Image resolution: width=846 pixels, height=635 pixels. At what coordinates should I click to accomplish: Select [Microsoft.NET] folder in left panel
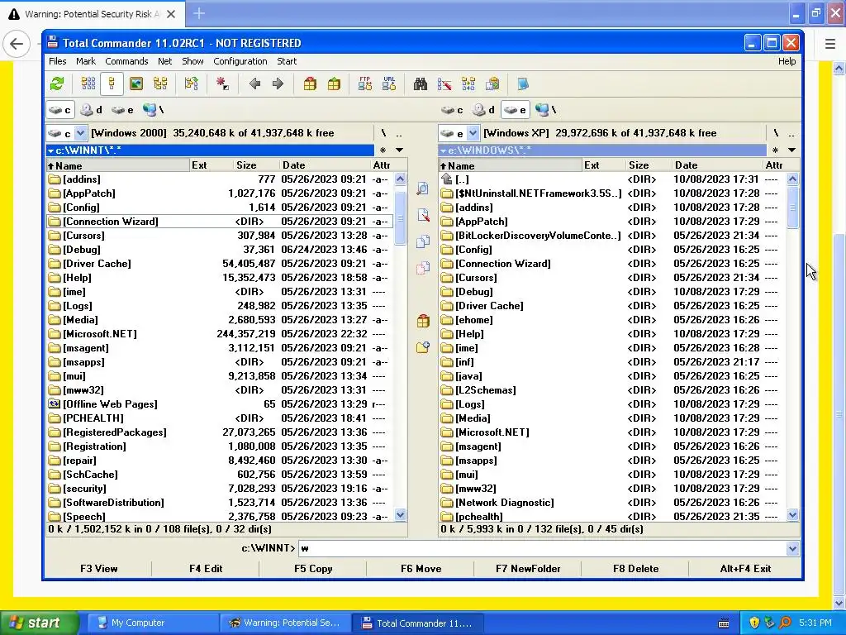point(220,334)
